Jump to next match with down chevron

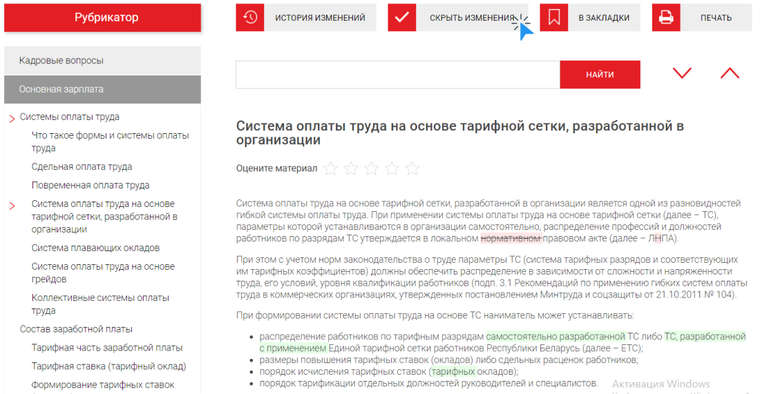click(x=682, y=74)
